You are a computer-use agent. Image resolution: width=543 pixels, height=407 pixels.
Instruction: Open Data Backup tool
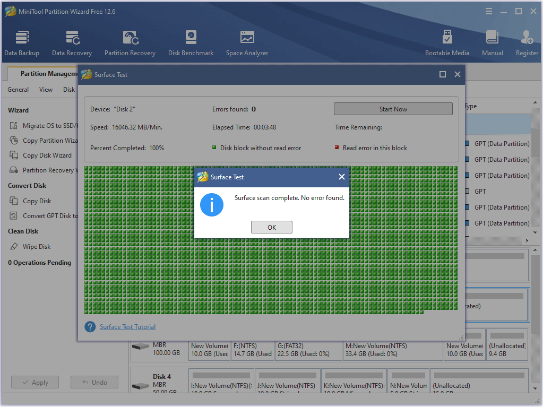click(22, 43)
